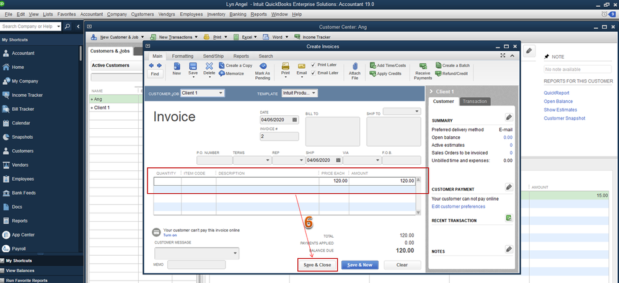Open the Lists menu
This screenshot has width=619, height=283.
pyautogui.click(x=48, y=14)
